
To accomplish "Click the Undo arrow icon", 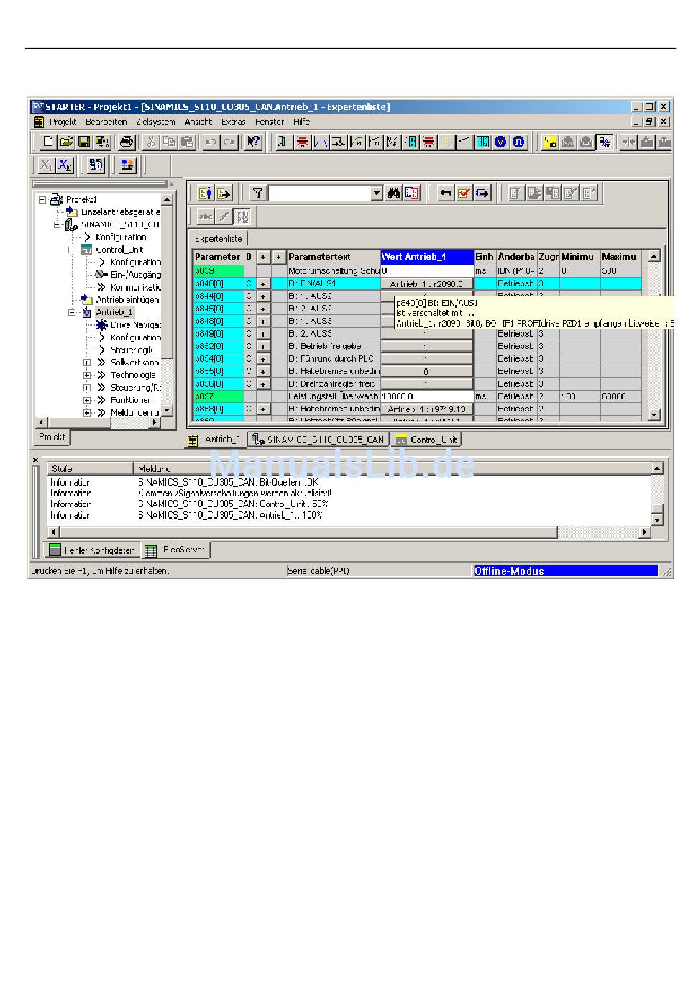I will point(211,142).
